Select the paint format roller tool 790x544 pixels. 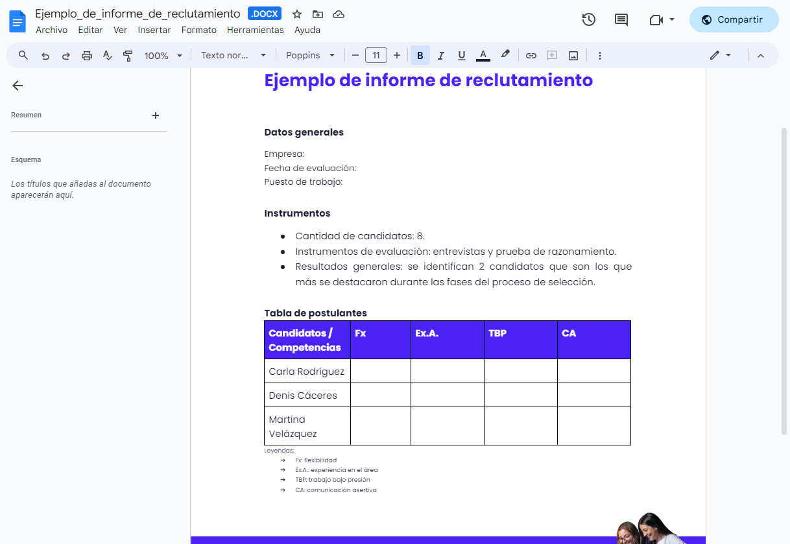pyautogui.click(x=128, y=56)
